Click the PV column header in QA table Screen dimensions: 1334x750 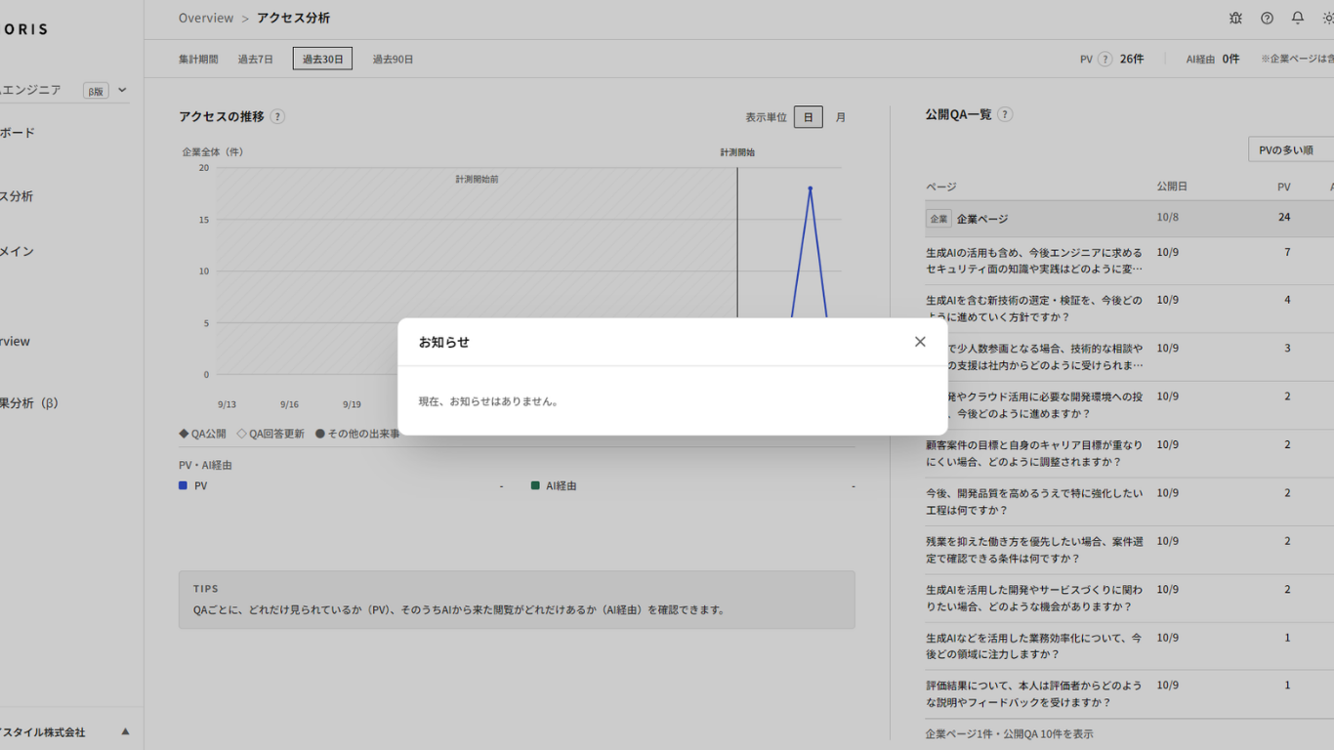(x=1284, y=187)
